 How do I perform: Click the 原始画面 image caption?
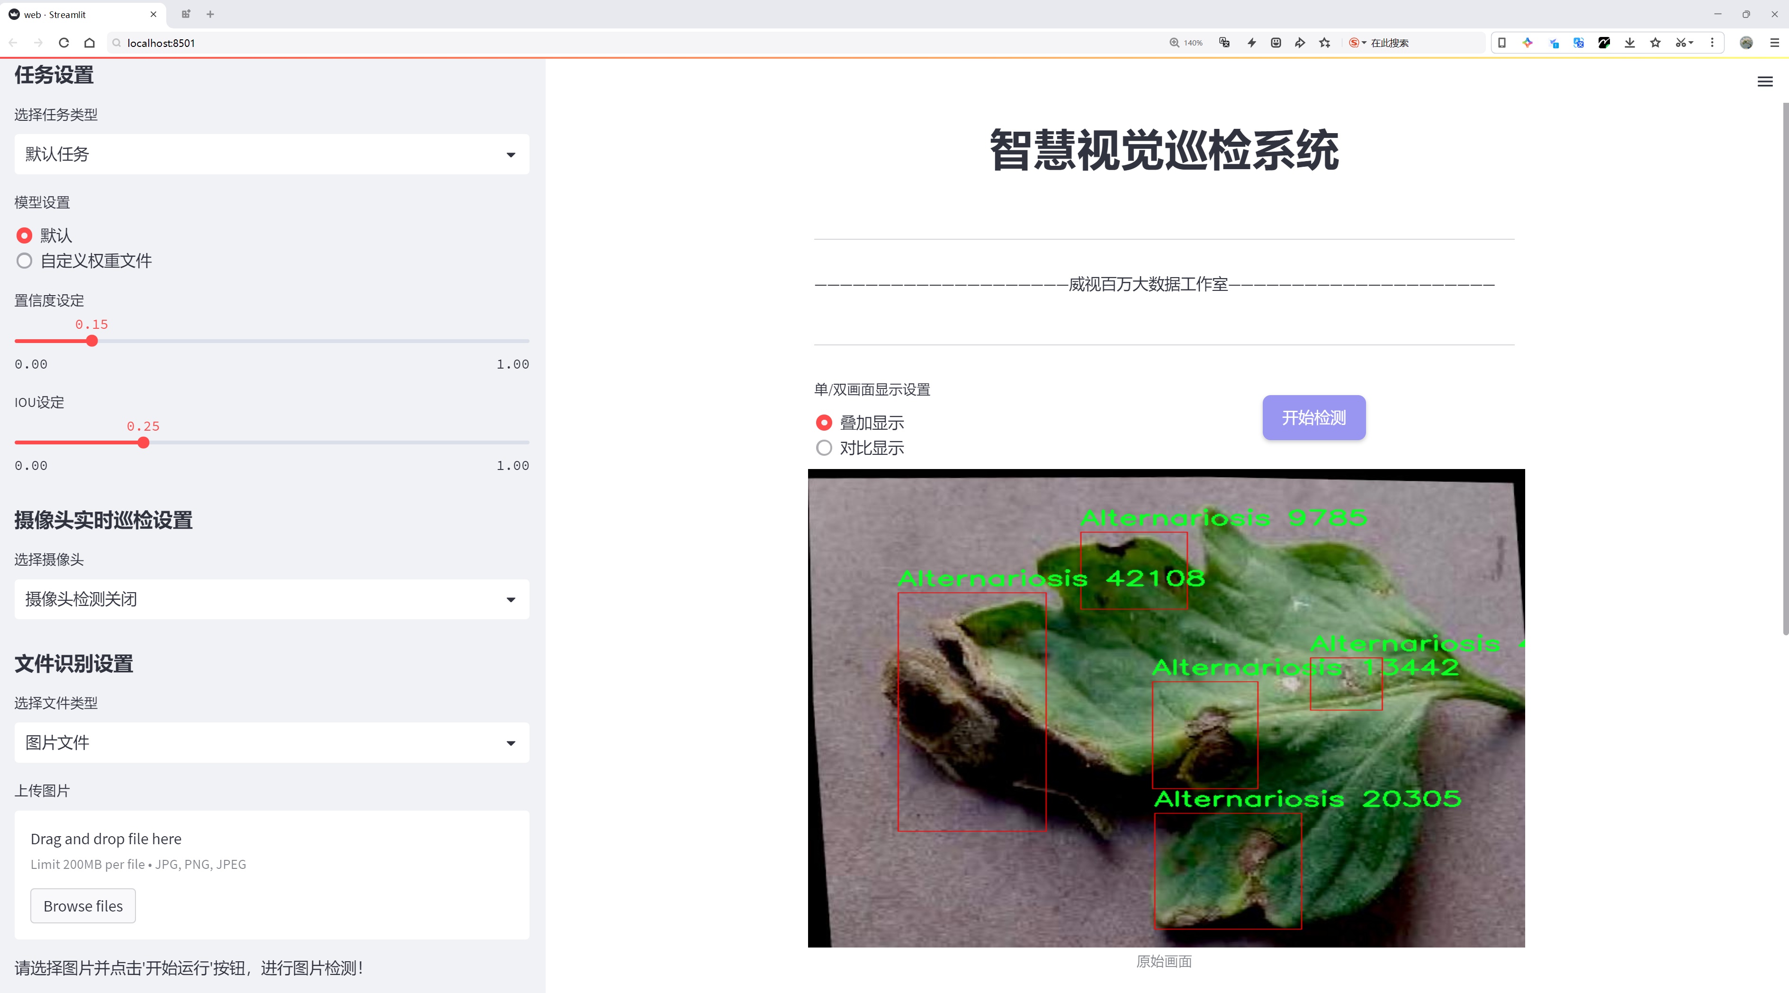pyautogui.click(x=1164, y=961)
